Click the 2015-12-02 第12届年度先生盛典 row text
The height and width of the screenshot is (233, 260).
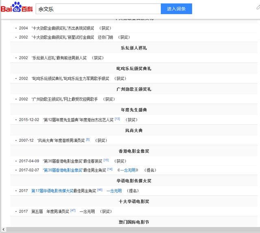click(x=78, y=120)
